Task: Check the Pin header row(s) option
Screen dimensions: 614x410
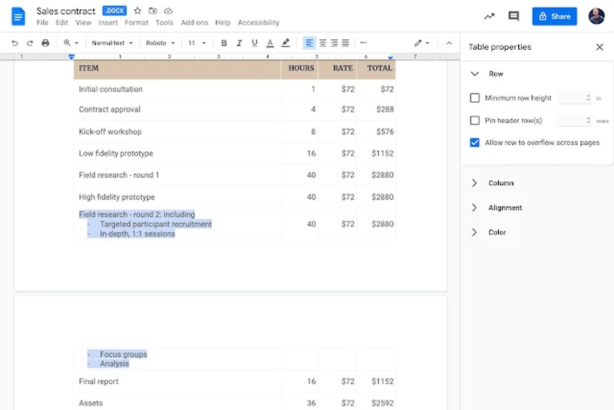Action: pyautogui.click(x=475, y=121)
